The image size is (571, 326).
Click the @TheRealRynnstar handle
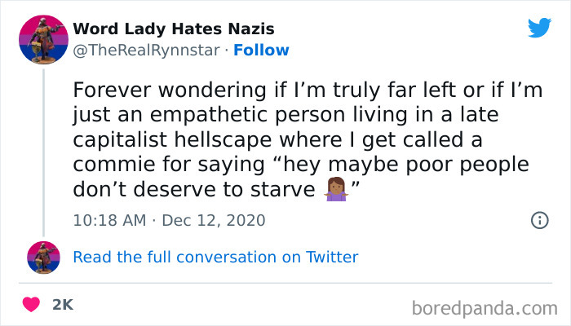point(145,50)
